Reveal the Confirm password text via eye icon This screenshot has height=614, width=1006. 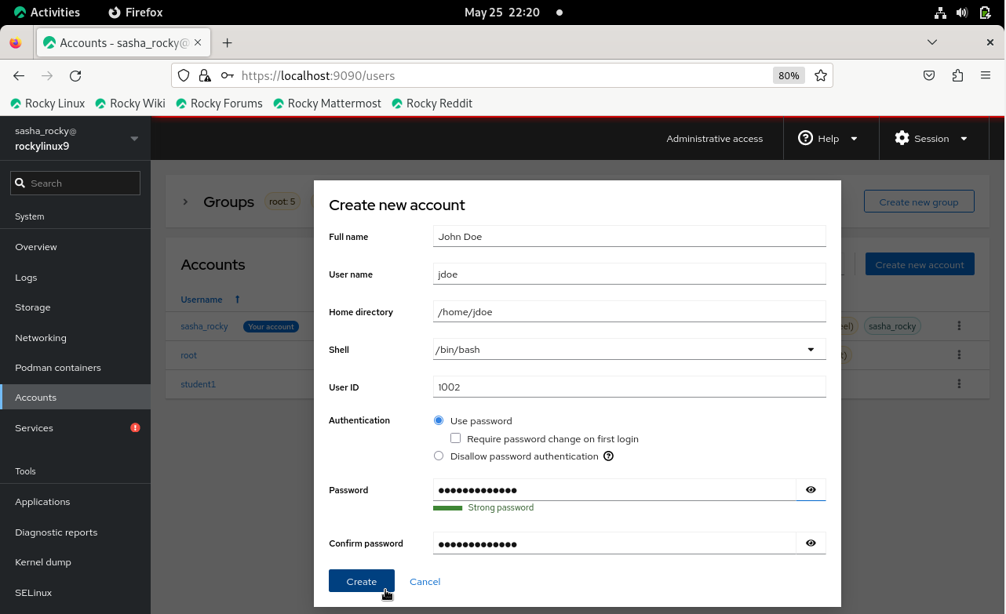click(811, 543)
